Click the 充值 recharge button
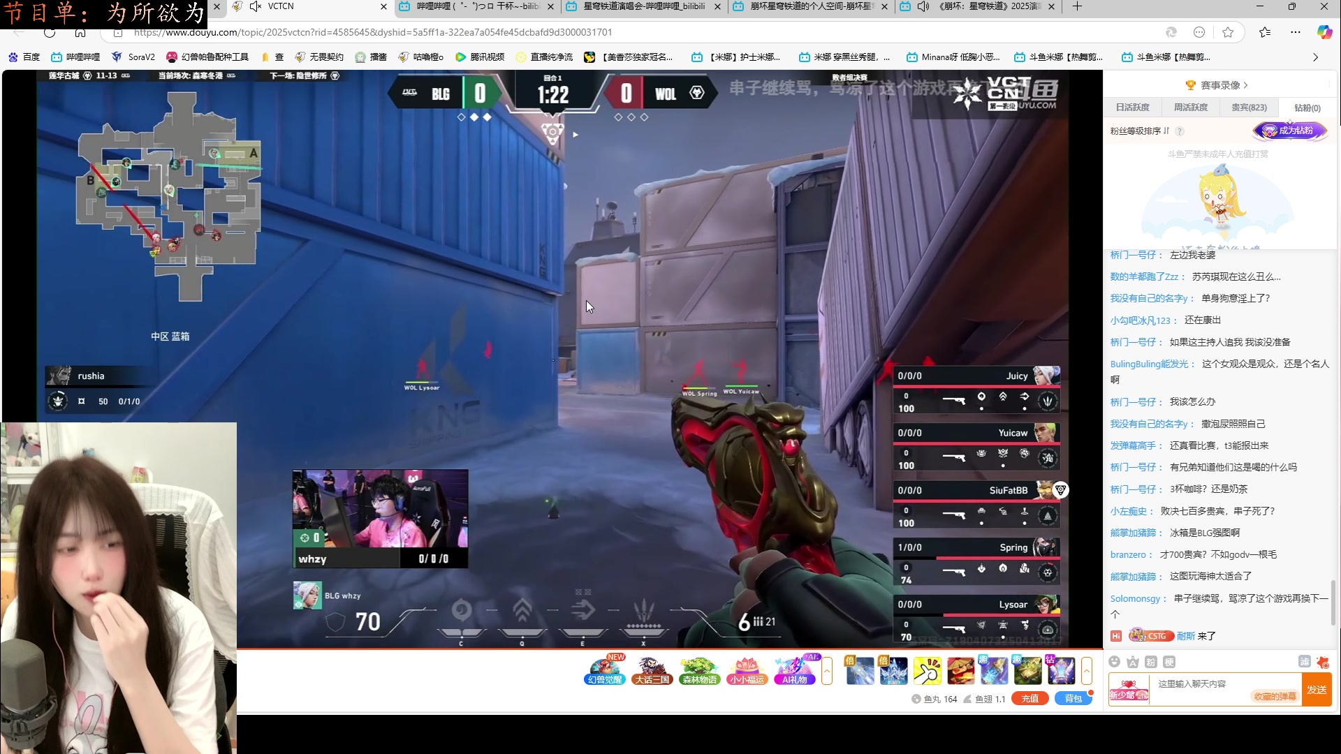1341x754 pixels. tap(1030, 698)
